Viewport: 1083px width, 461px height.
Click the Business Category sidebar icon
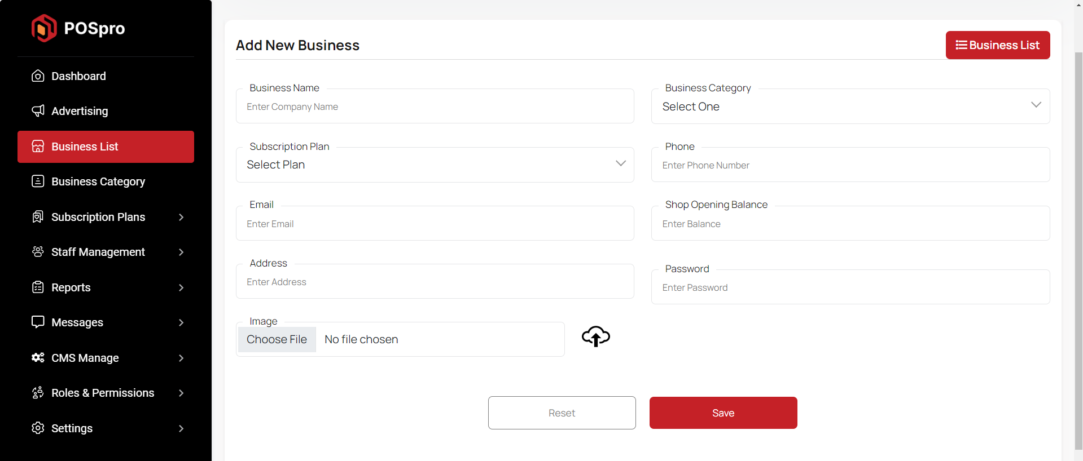point(38,181)
